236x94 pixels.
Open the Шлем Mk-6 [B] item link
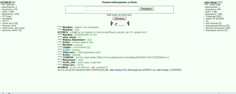(10, 23)
